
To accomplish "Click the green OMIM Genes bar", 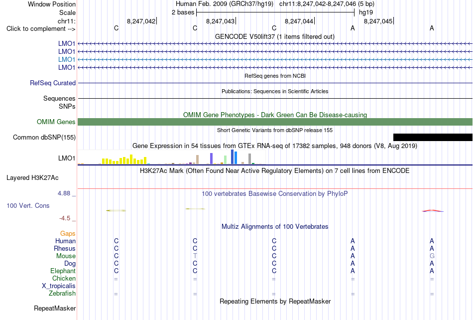I will click(275, 122).
